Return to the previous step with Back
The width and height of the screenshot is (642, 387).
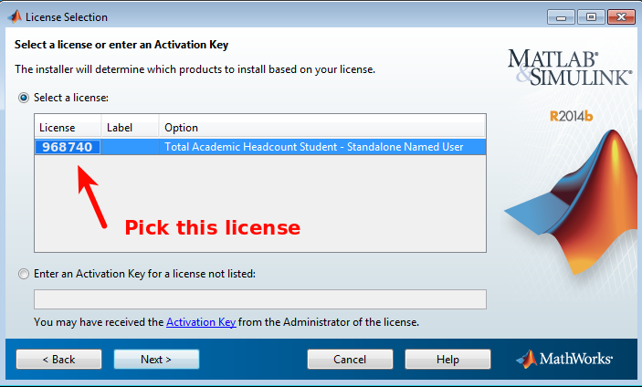pos(59,360)
